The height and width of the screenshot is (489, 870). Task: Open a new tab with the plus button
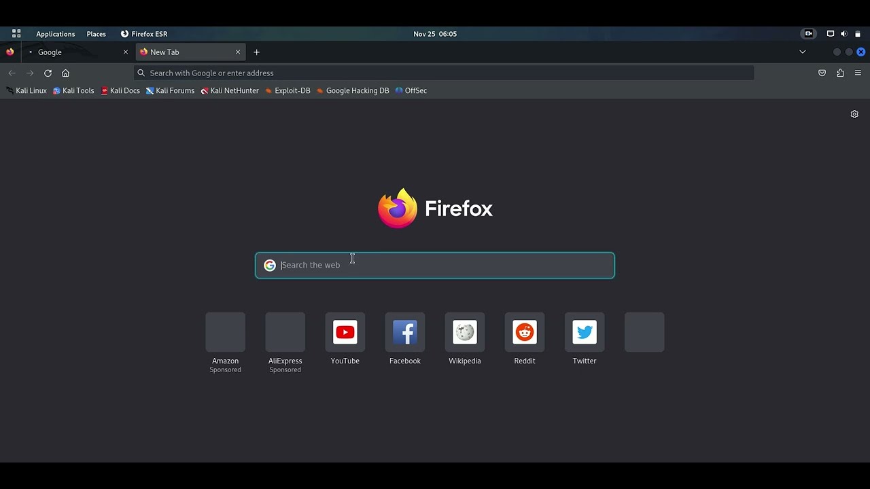coord(256,52)
